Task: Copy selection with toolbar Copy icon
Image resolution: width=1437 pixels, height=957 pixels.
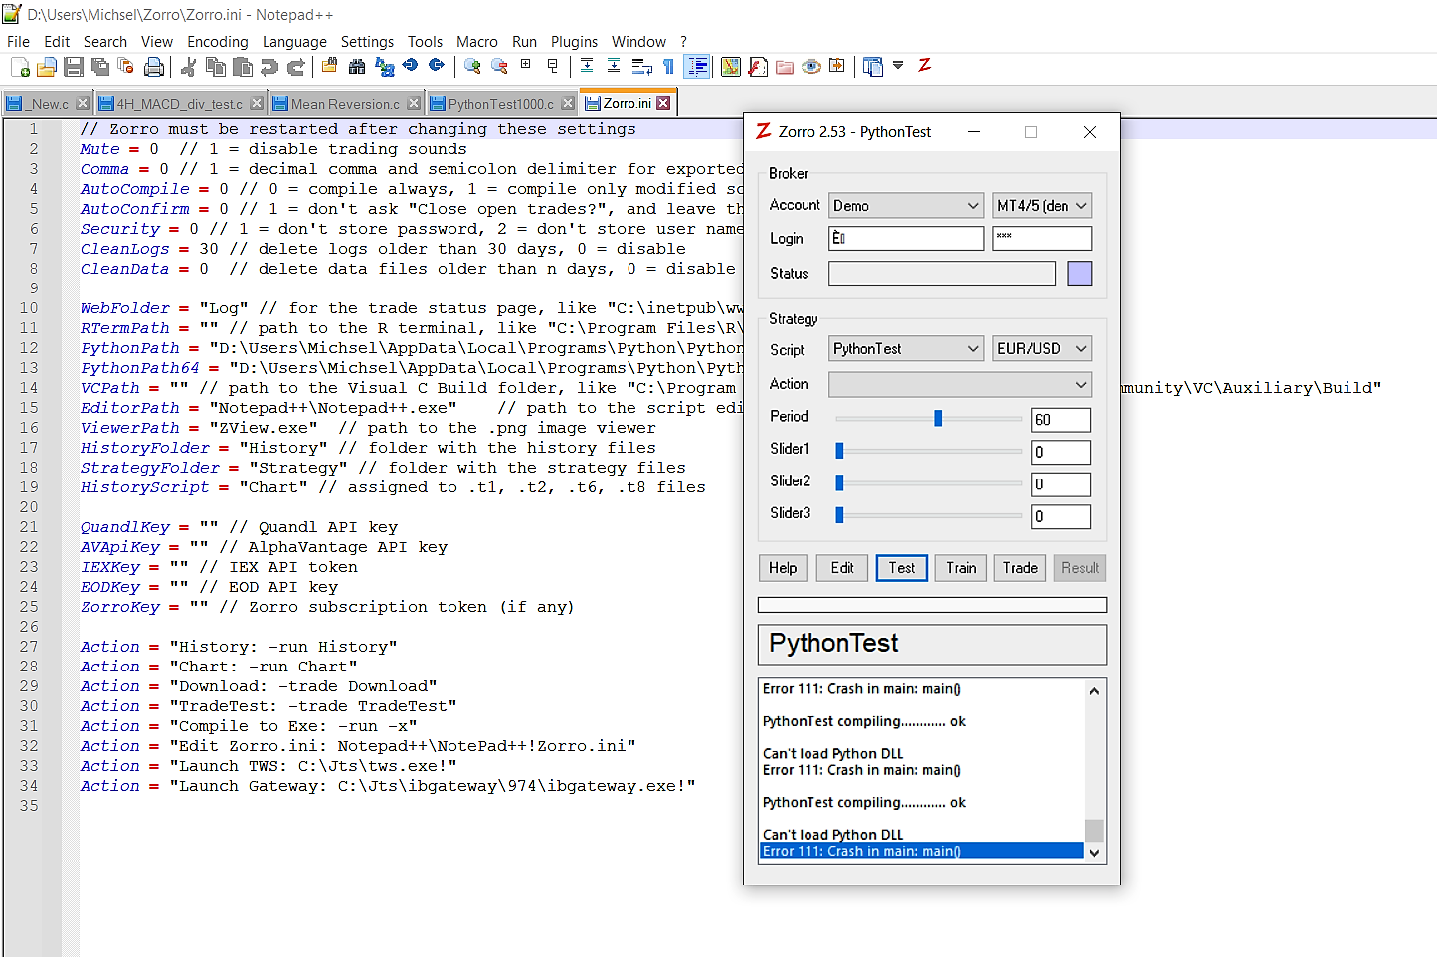Action: (215, 67)
